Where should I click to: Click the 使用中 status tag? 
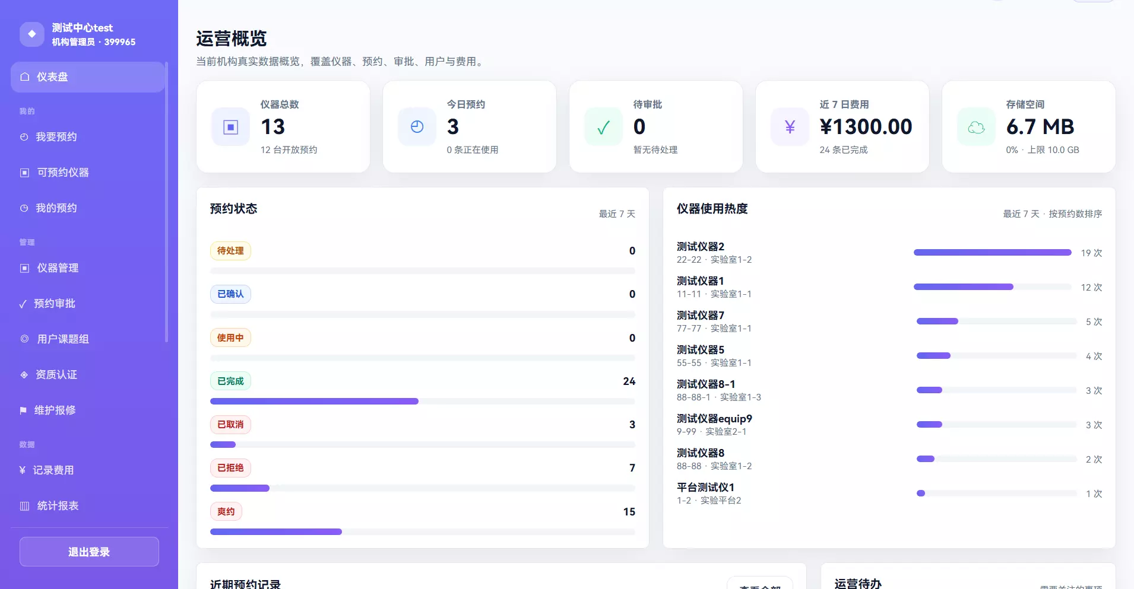click(x=230, y=338)
